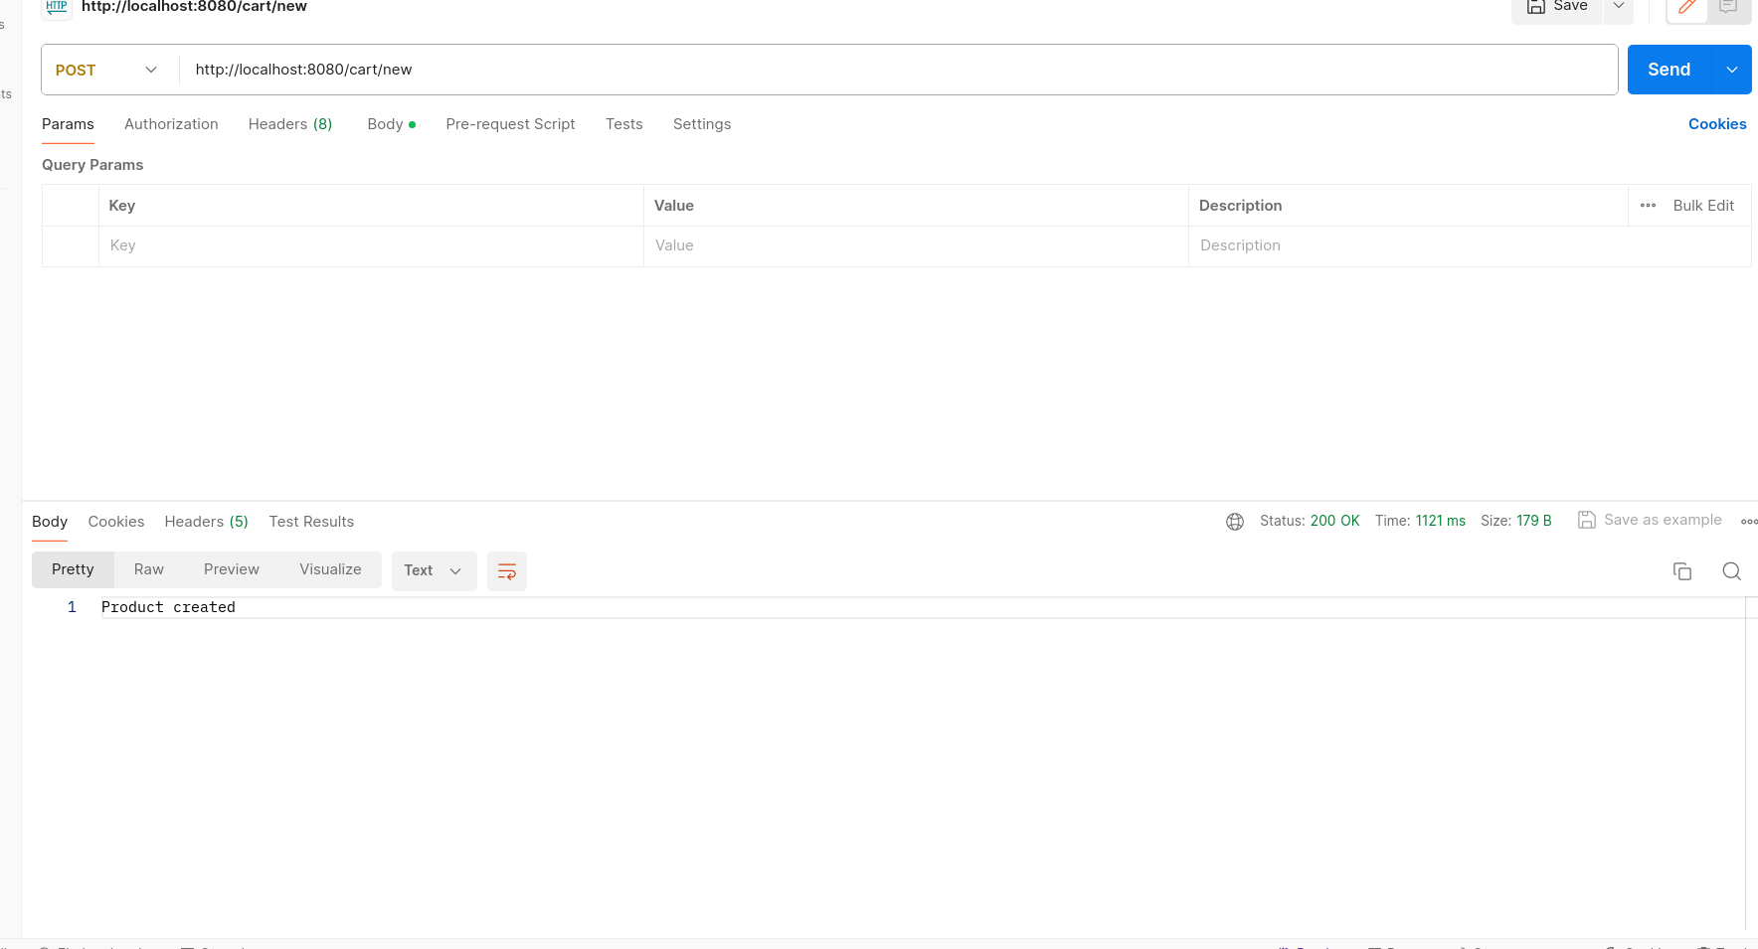Viewport: 1758px width, 949px height.
Task: Open the Save options dropdown arrow
Action: [1619, 8]
